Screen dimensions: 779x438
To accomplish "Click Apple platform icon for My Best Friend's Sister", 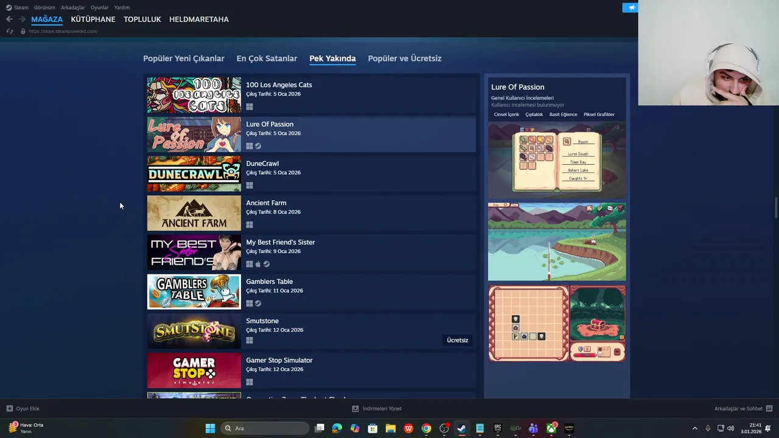I will [258, 264].
